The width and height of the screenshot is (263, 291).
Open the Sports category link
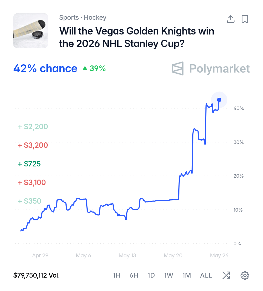69,18
